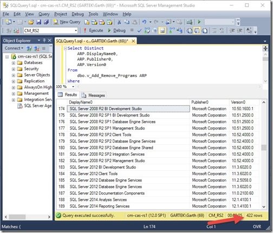Click the Cut scissors icon
Viewport: 273px width, 233px height.
(119, 22)
